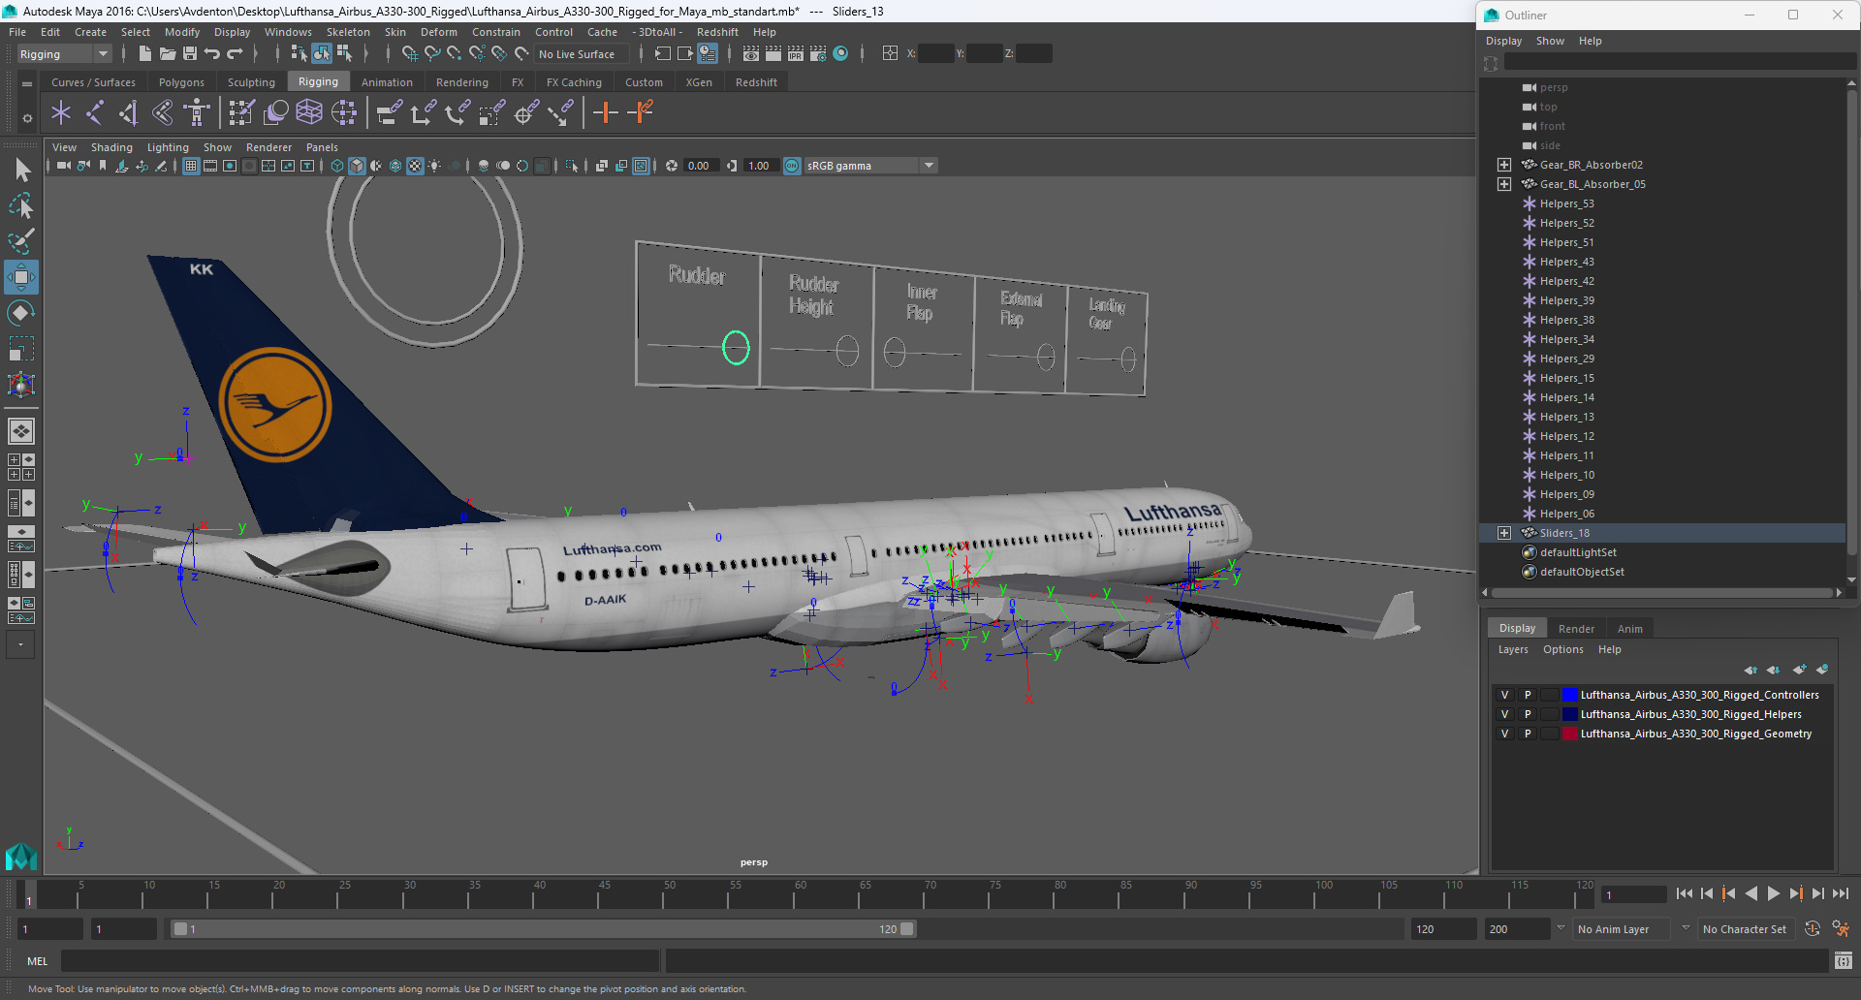Switch to the Polygons shelf tab
The height and width of the screenshot is (1000, 1861).
coord(181,82)
